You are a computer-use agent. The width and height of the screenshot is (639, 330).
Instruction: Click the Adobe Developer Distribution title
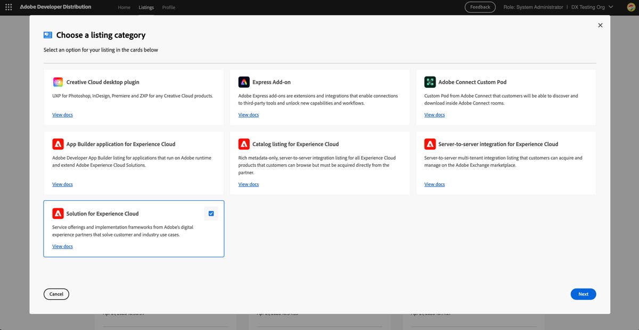(x=55, y=7)
